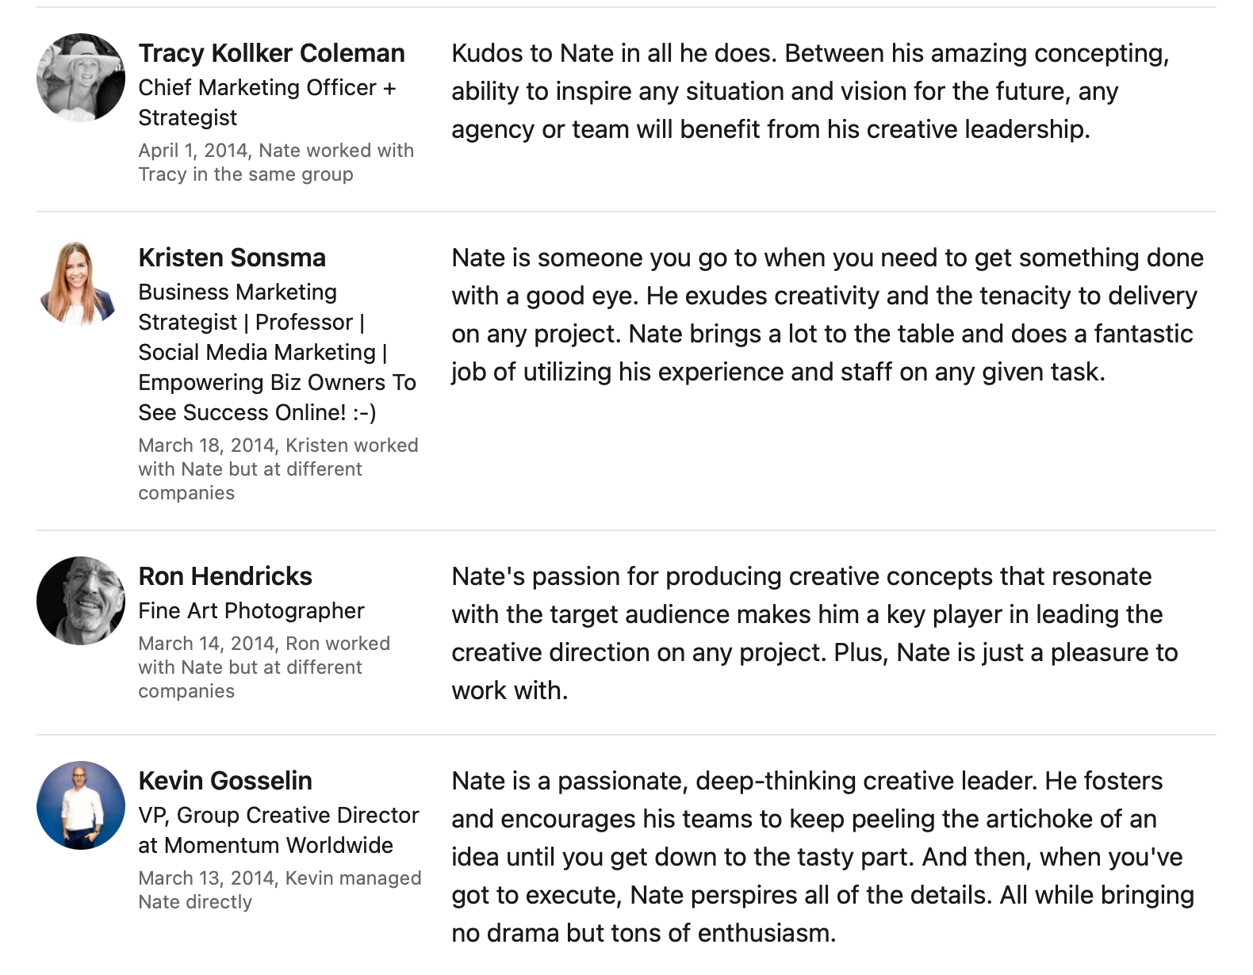Click Ron Hendricks' black-and-white avatar
The height and width of the screenshot is (975, 1253).
81,601
